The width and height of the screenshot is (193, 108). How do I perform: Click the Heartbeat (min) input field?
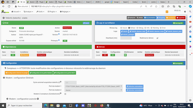[126, 38]
